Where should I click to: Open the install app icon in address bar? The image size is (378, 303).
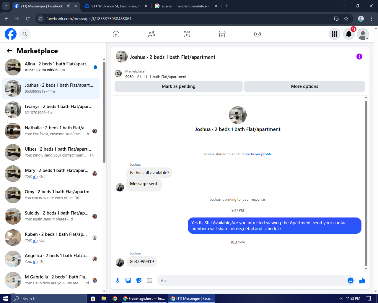336,19
